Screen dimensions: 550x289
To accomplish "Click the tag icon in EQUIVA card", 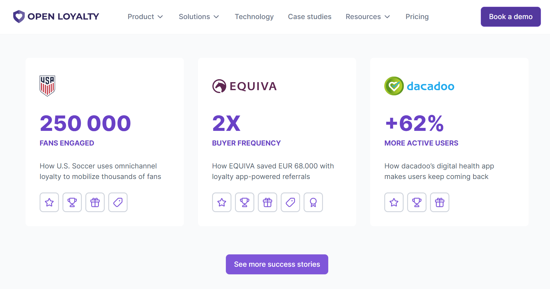I will pos(290,202).
